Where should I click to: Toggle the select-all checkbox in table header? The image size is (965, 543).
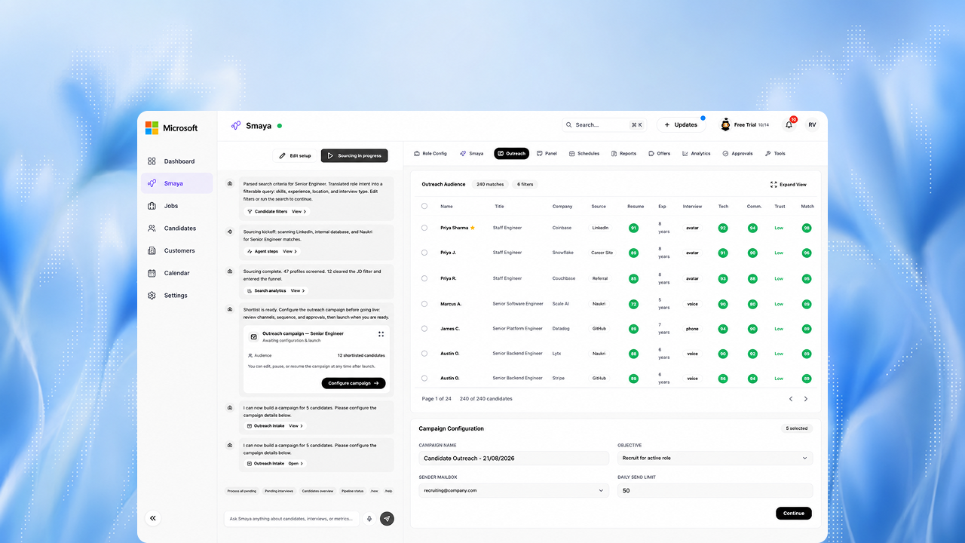click(424, 206)
